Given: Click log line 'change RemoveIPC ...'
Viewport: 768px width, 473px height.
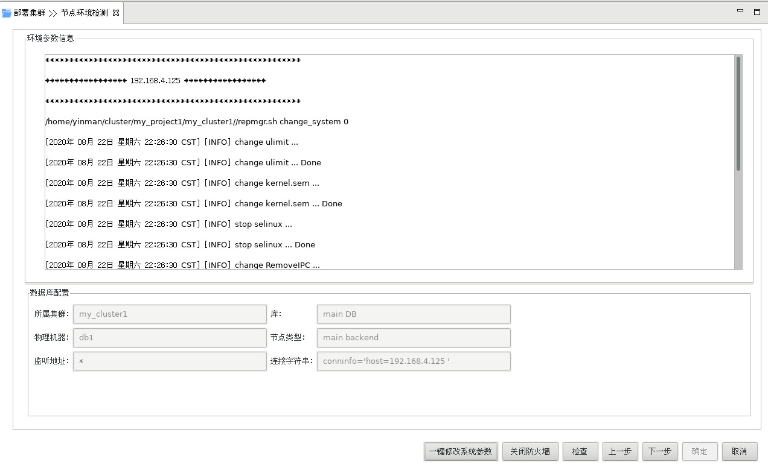Looking at the screenshot, I should [x=182, y=265].
